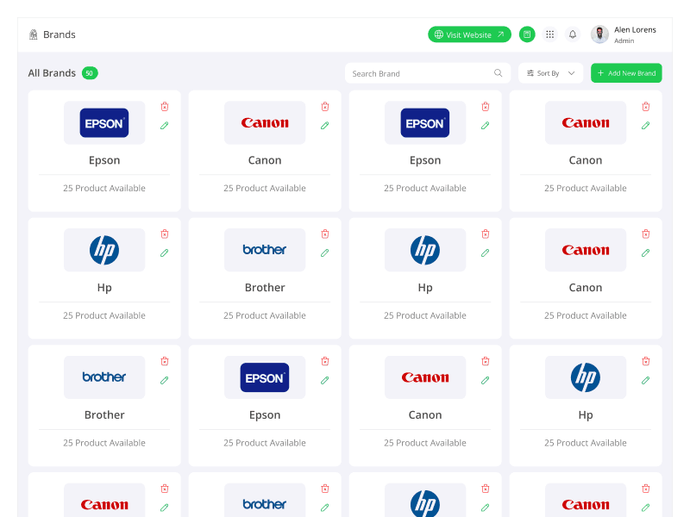Click the Hp name in third row
690x517 pixels.
(x=586, y=415)
